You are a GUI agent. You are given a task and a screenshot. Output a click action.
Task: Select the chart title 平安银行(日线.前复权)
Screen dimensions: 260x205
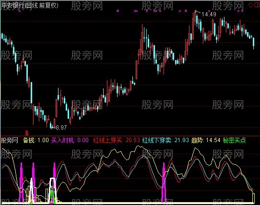[x=30, y=6]
